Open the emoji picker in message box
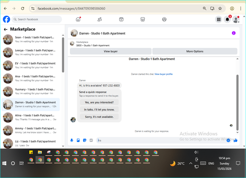The height and width of the screenshot is (178, 246). [228, 140]
